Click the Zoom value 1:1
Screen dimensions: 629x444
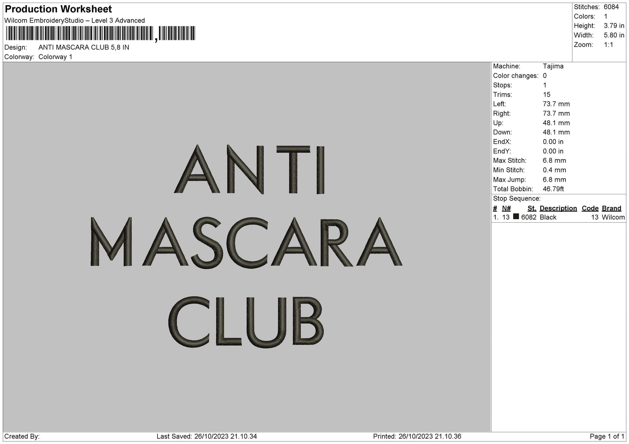pos(609,45)
